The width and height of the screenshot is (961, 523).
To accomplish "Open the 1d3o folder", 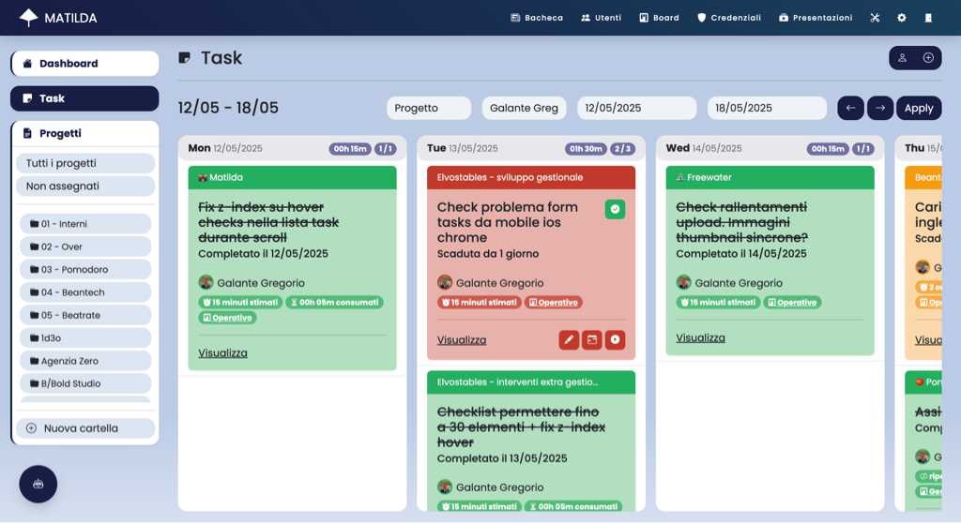I will tap(85, 338).
